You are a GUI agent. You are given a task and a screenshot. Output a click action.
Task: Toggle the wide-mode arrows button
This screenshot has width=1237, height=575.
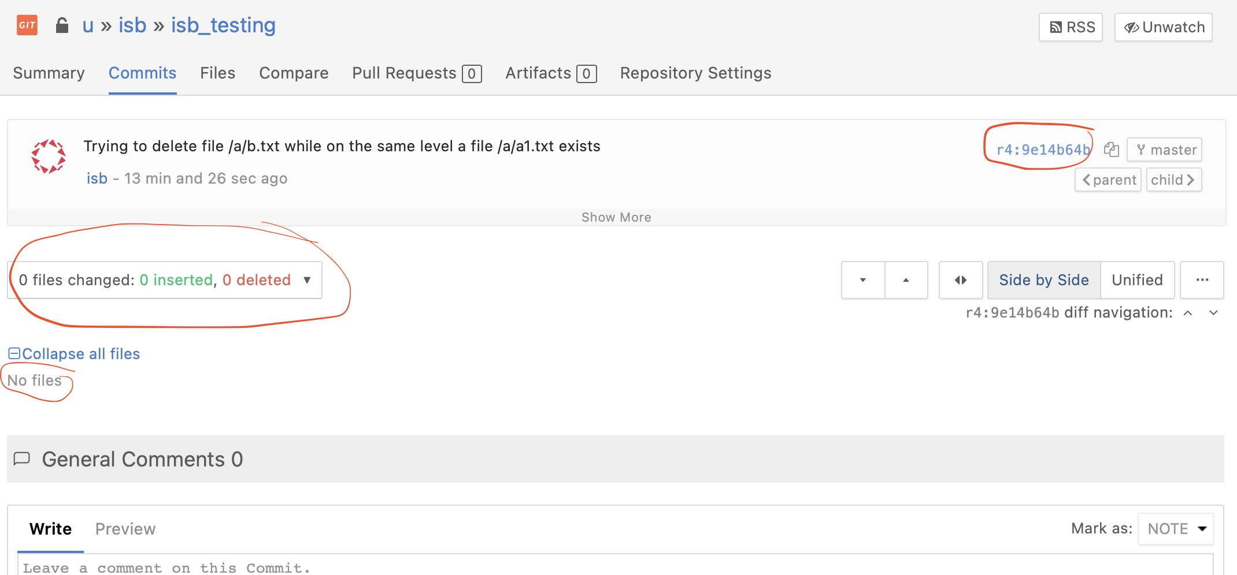(x=961, y=280)
